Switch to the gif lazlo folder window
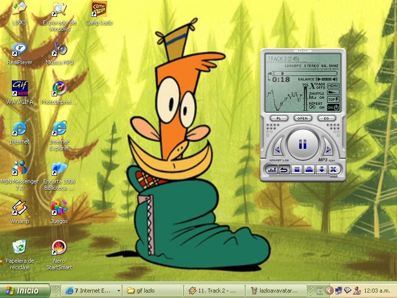This screenshot has width=397, height=298. (153, 291)
